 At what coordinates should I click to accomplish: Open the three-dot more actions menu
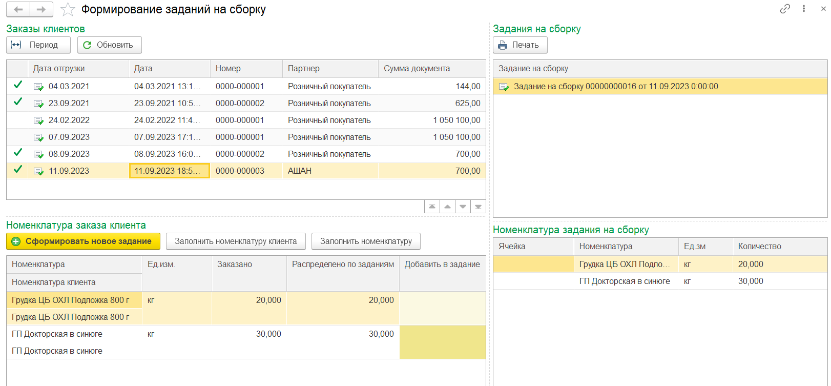point(804,9)
